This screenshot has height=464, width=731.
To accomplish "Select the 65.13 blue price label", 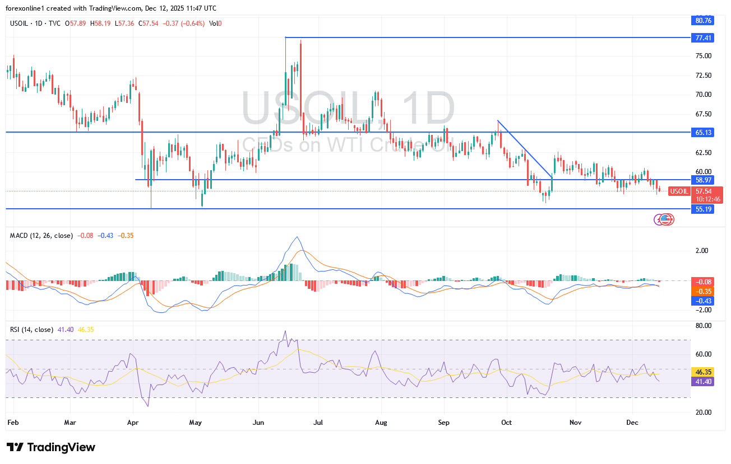I will coord(702,133).
